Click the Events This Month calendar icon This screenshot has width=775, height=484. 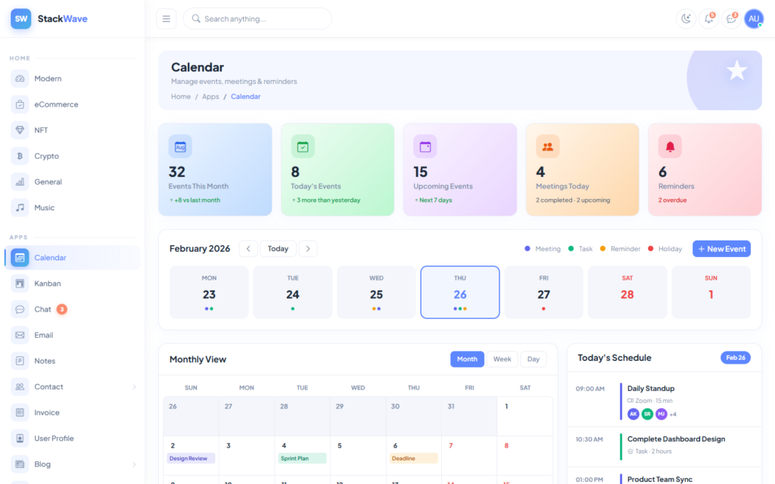180,147
